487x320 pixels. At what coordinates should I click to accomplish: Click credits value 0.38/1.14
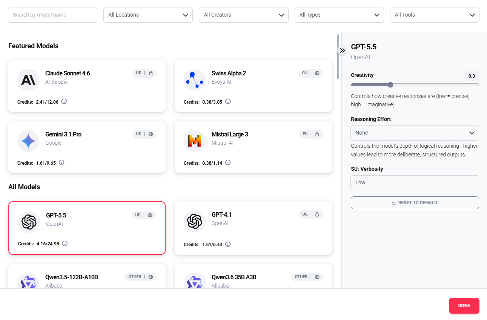(x=212, y=163)
